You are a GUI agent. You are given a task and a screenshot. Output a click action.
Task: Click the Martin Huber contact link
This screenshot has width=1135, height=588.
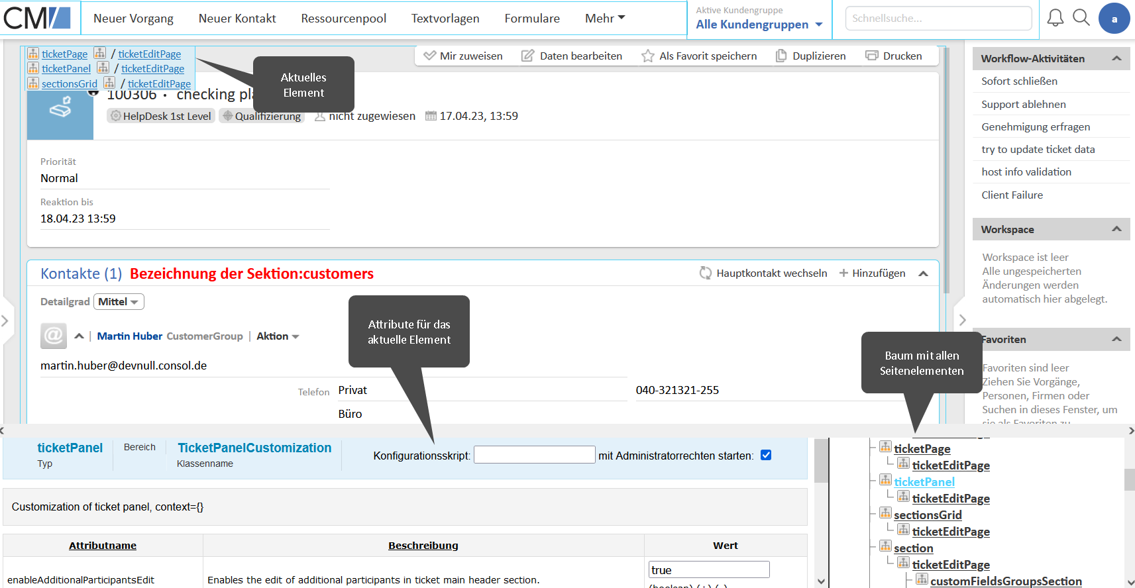[x=129, y=336]
